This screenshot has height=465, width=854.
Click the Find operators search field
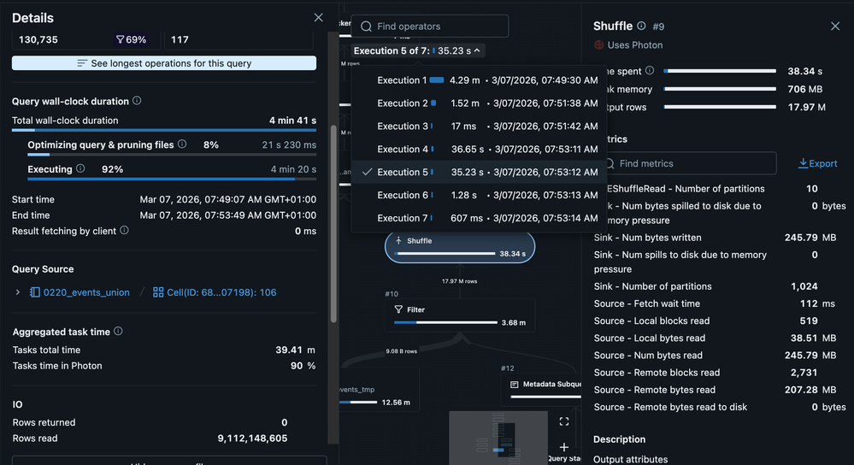[x=430, y=26]
